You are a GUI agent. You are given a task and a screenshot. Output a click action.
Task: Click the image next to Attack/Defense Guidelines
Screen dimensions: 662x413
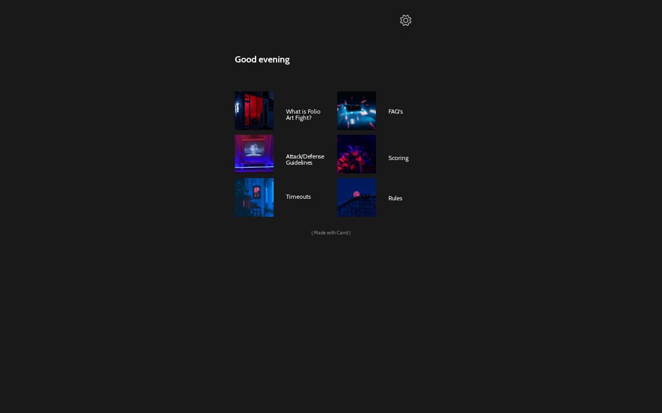tap(254, 154)
